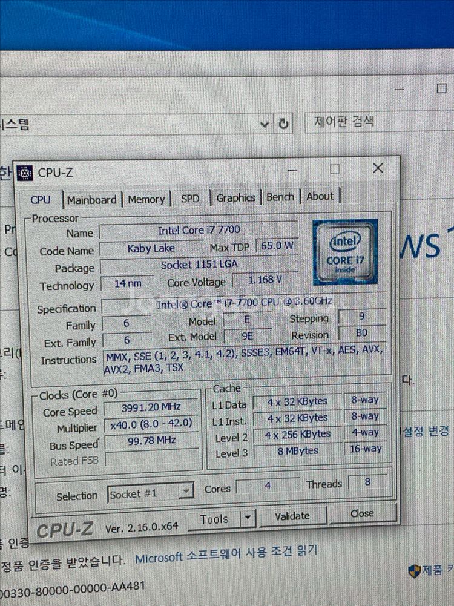
Task: Click the Instructions list text
Action: (244, 359)
